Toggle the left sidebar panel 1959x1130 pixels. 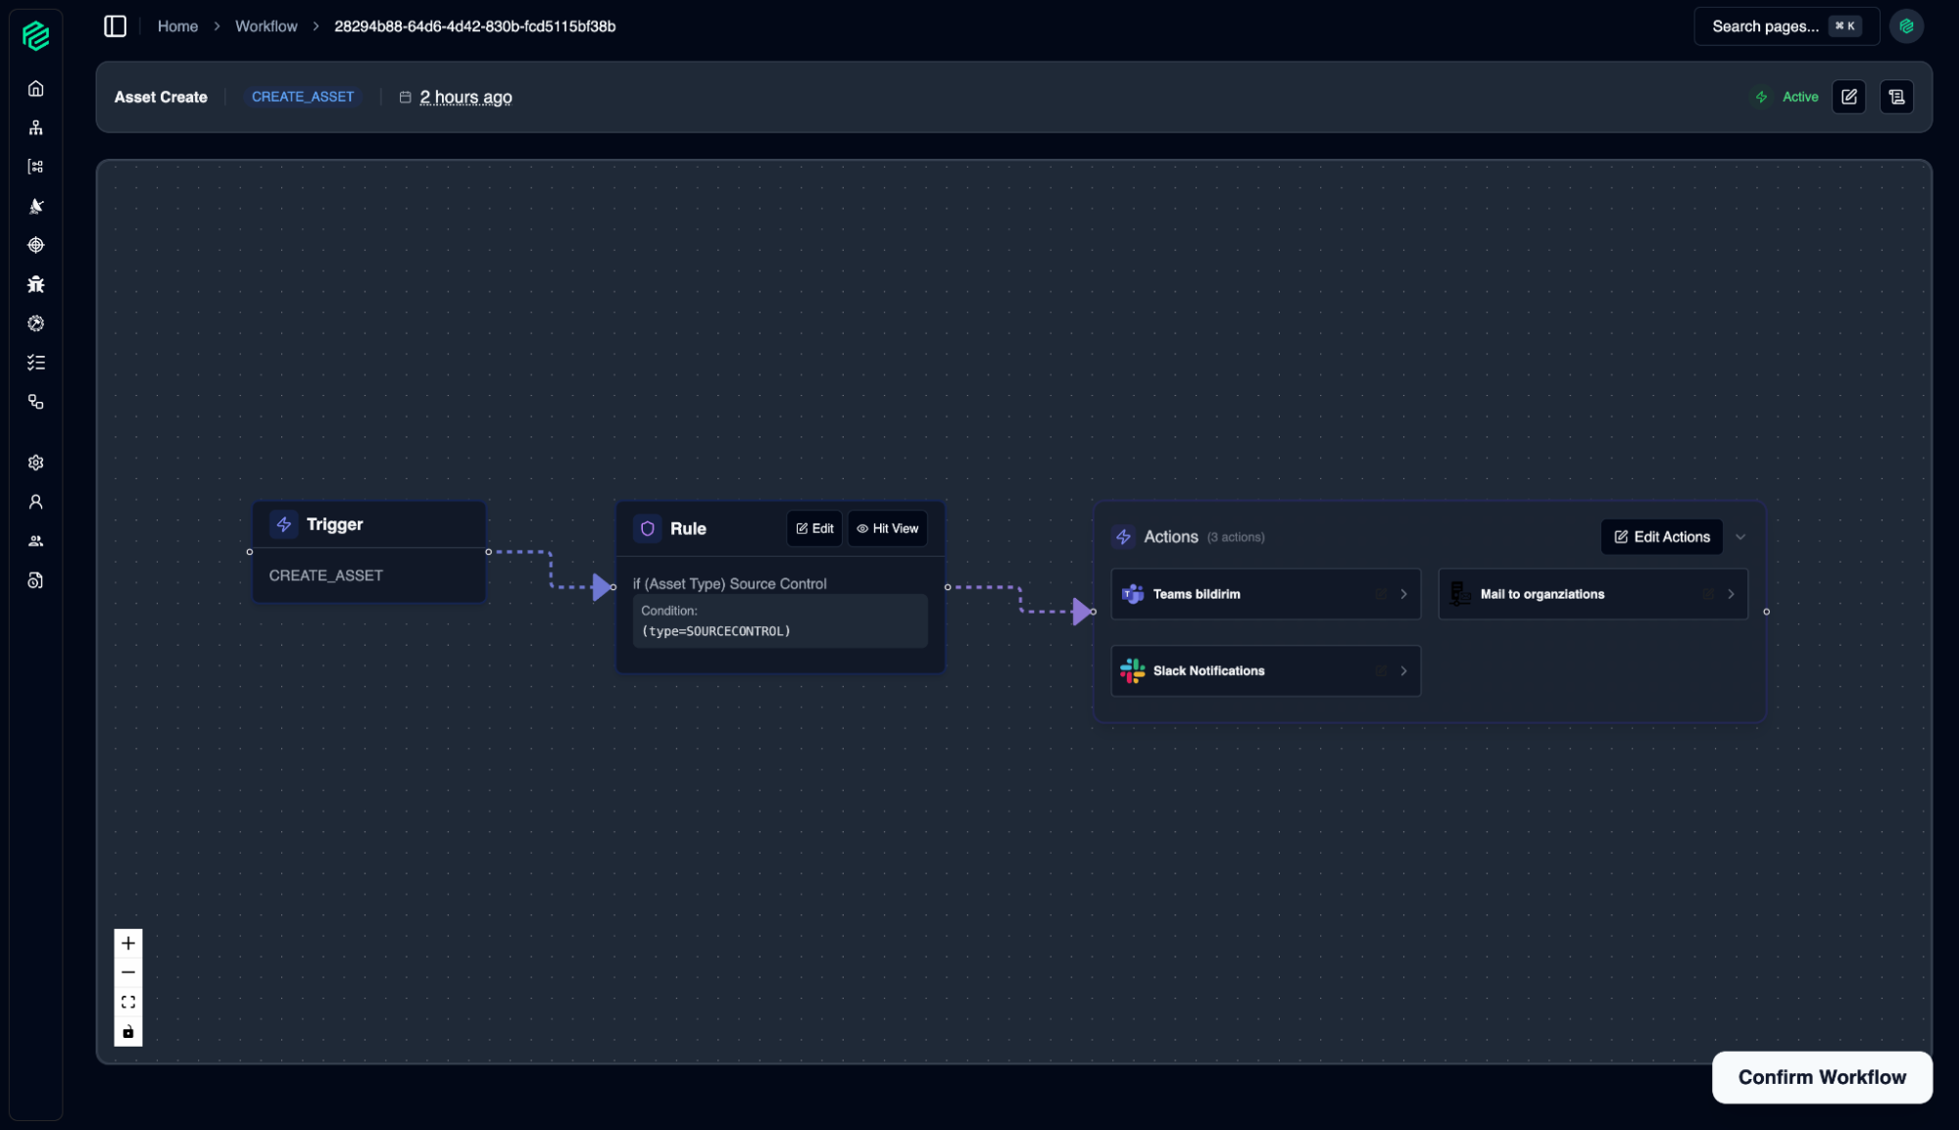(x=115, y=26)
